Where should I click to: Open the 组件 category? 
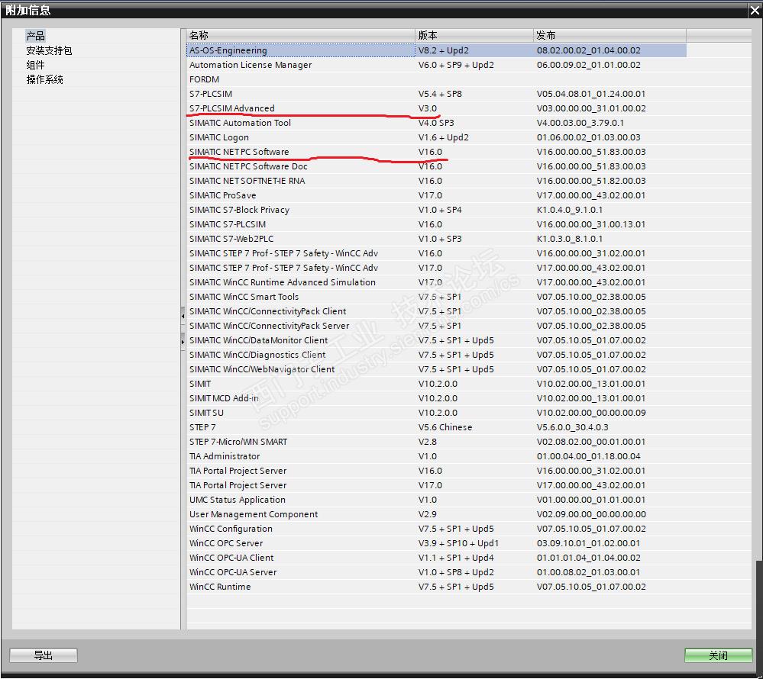pyautogui.click(x=36, y=65)
